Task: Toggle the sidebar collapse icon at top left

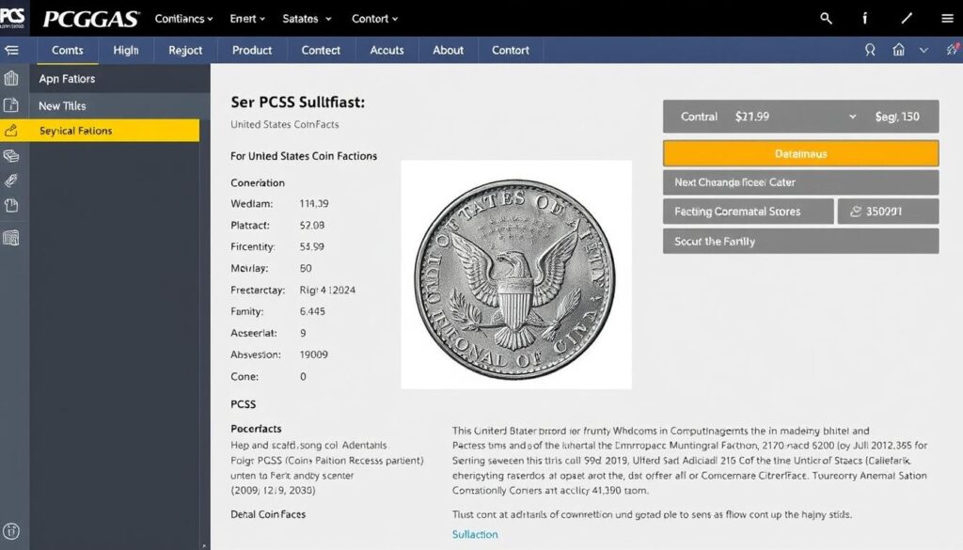Action: (x=12, y=50)
